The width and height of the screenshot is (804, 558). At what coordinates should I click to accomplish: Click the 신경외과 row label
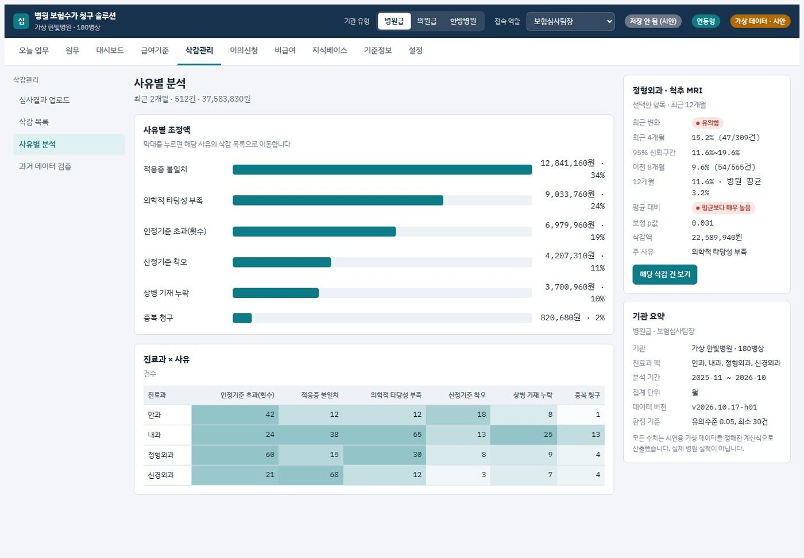point(161,475)
